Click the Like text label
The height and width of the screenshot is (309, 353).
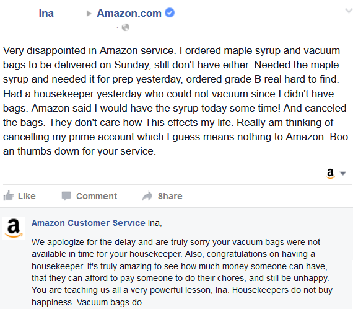tap(27, 196)
